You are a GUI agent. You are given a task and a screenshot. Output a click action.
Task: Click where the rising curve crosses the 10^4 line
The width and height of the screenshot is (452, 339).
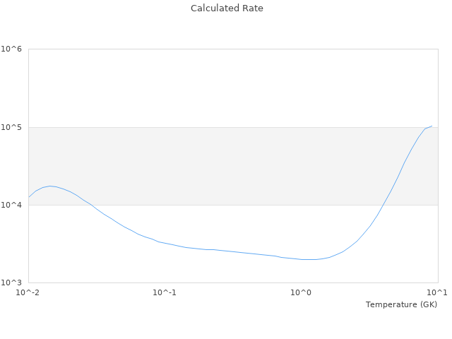point(381,205)
